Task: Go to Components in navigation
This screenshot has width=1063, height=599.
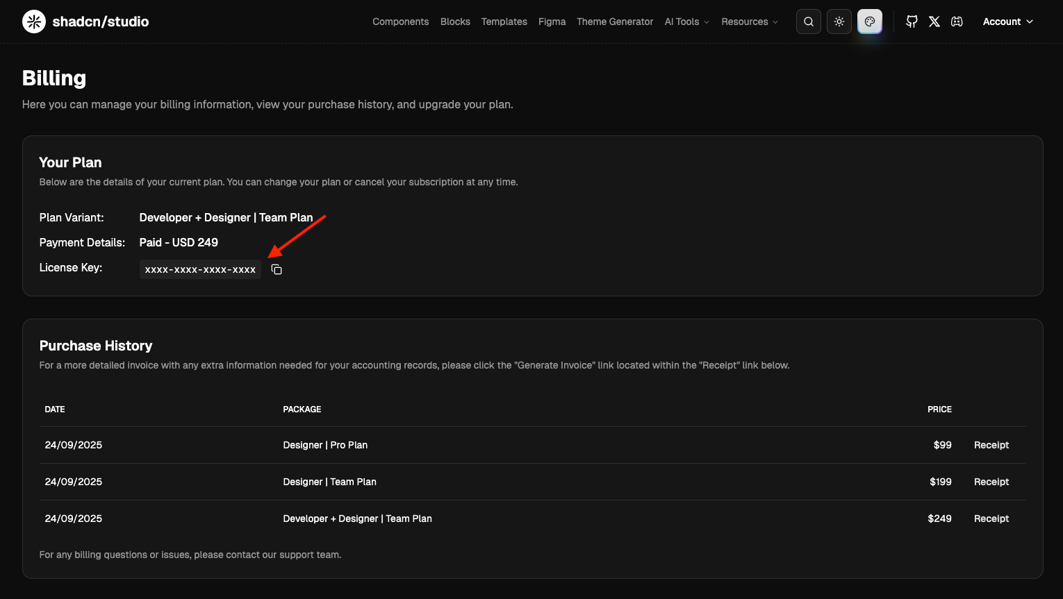Action: 400,22
